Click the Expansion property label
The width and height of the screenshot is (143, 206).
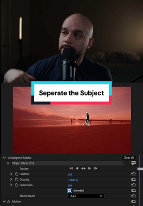pos(26,185)
